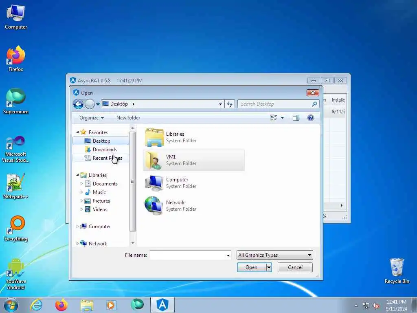Open the Windows Start menu
417x313 pixels.
[x=11, y=305]
